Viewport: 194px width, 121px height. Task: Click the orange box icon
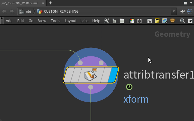pyautogui.click(x=172, y=21)
